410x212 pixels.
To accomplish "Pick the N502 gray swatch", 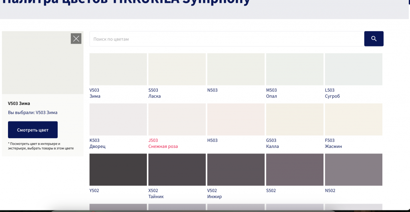I will tap(354, 170).
